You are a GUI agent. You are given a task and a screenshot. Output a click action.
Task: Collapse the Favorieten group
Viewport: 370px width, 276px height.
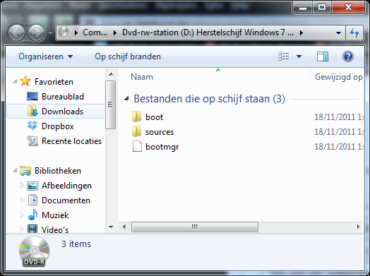click(15, 82)
